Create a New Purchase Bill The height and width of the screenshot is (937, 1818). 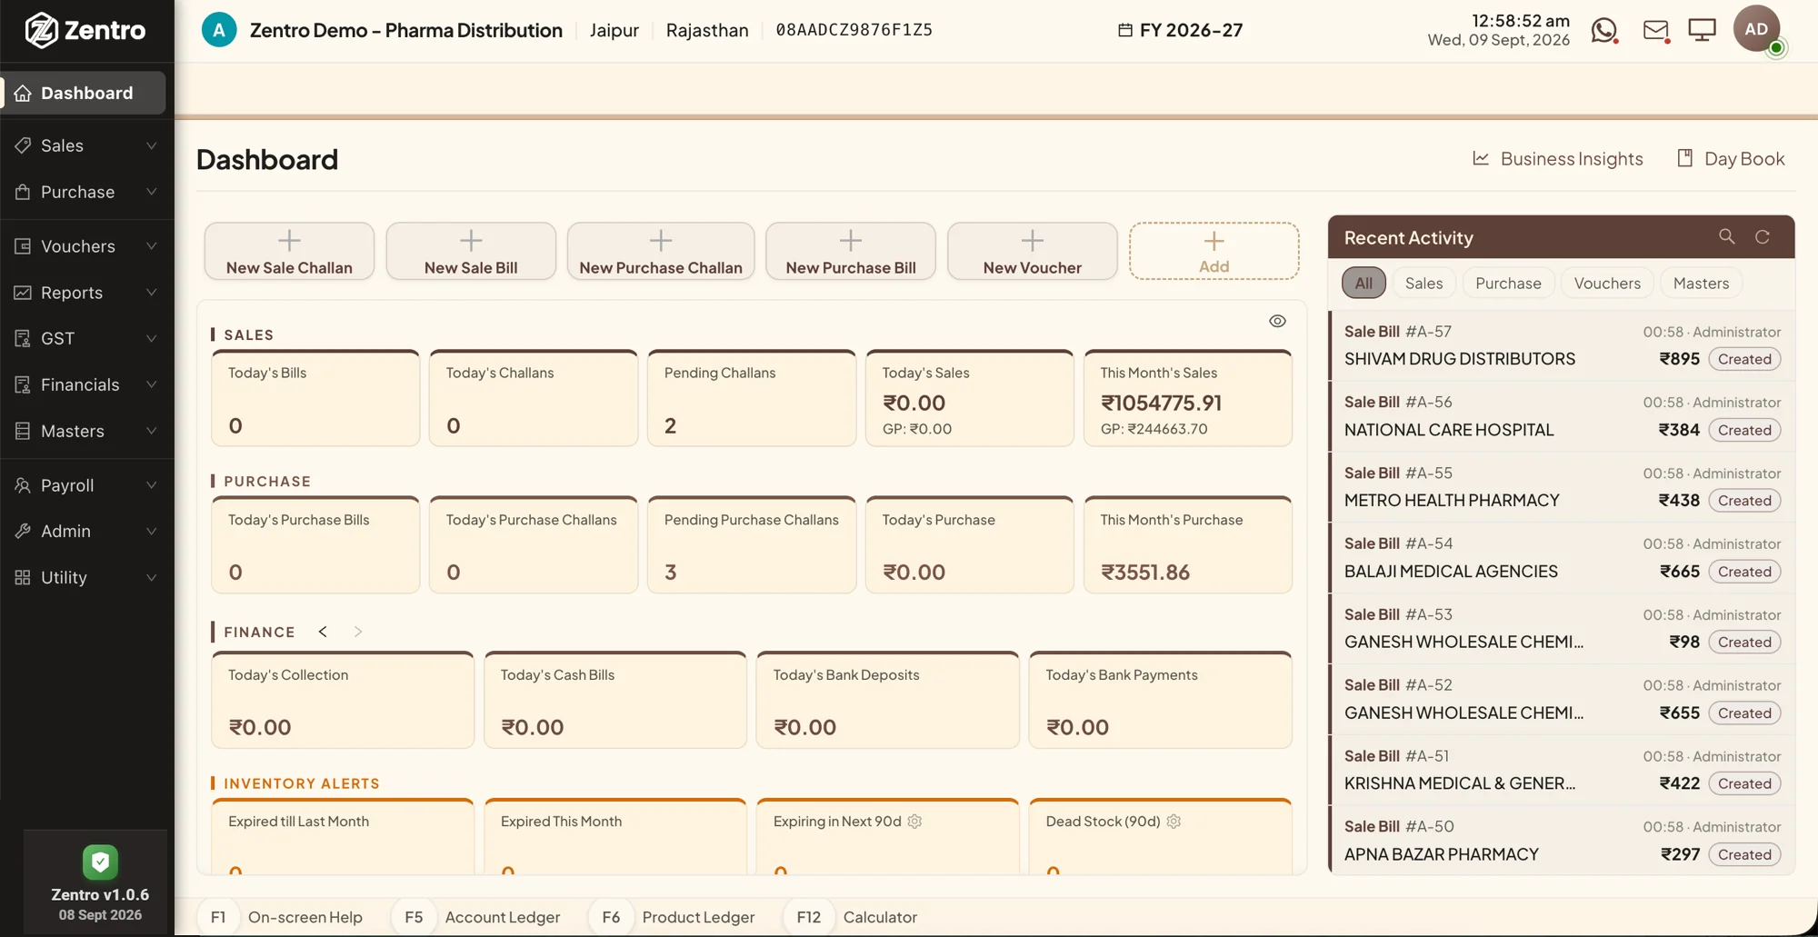851,251
